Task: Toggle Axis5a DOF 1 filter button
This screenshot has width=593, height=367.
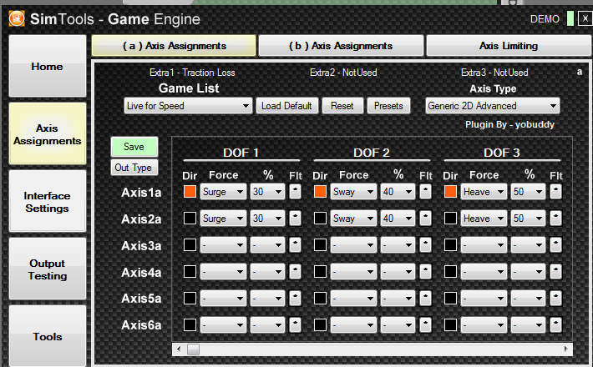Action: coord(295,299)
